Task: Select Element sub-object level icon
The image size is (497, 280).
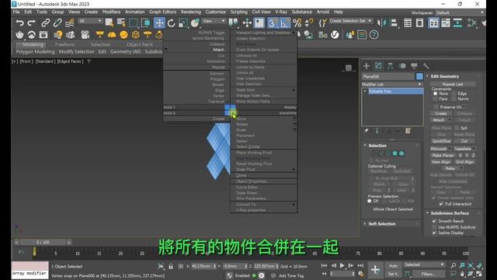Action: (x=401, y=153)
